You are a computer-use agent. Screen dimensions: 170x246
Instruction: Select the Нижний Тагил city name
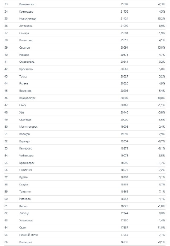[x=28, y=235]
